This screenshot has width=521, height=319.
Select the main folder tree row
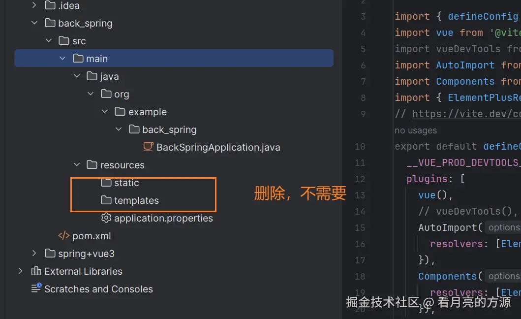[97, 59]
